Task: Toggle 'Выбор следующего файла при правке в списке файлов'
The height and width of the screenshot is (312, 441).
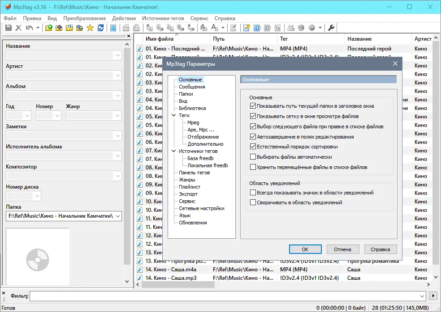Action: (x=253, y=126)
